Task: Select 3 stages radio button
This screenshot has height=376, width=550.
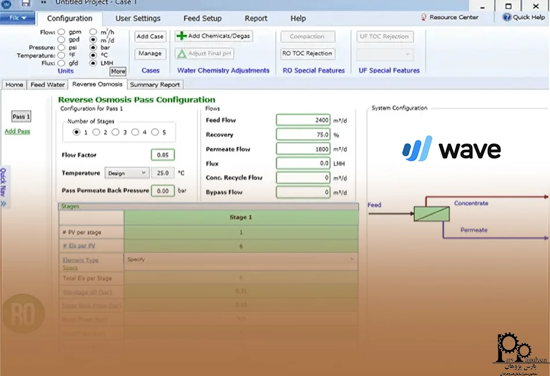Action: 116,132
